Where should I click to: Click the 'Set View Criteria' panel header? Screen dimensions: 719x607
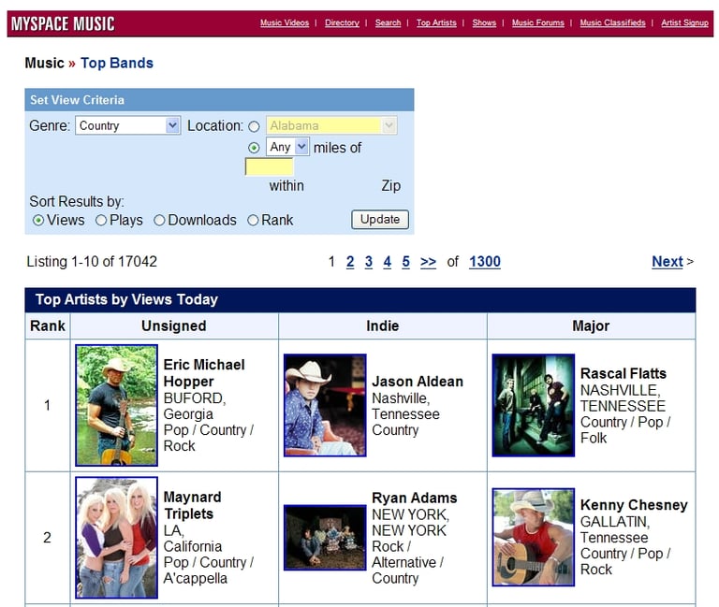[219, 100]
